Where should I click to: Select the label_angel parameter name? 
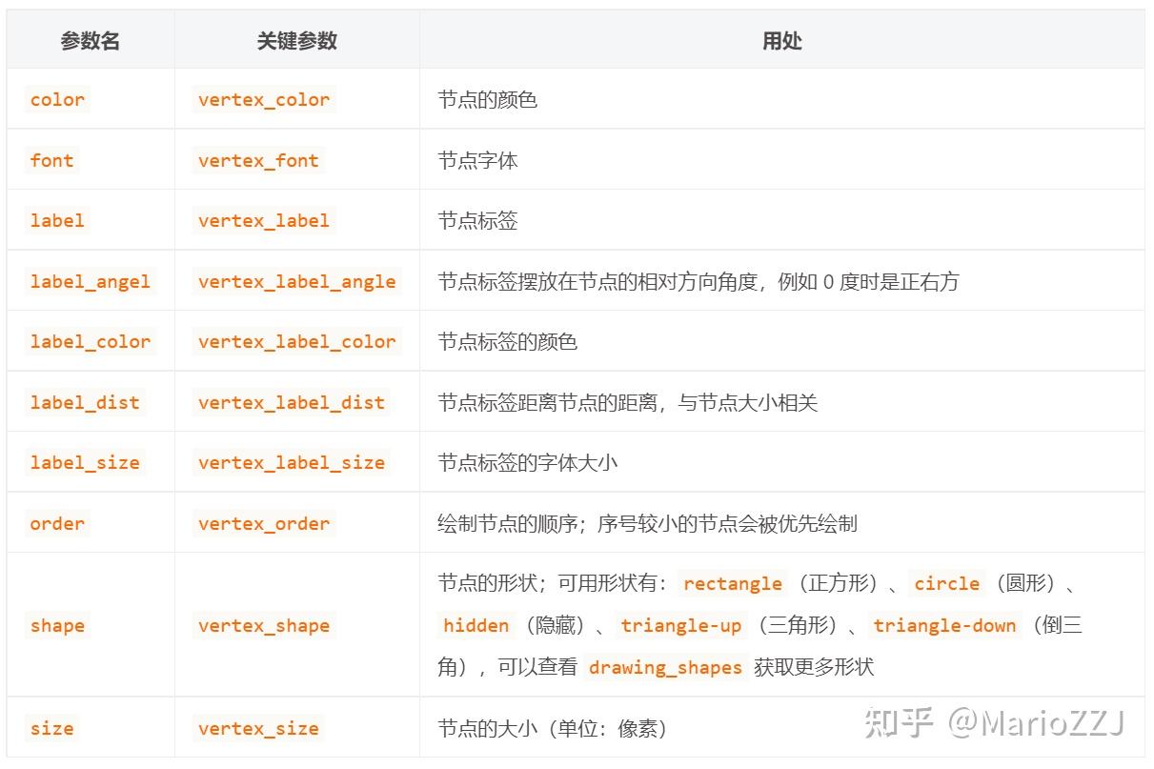90,281
